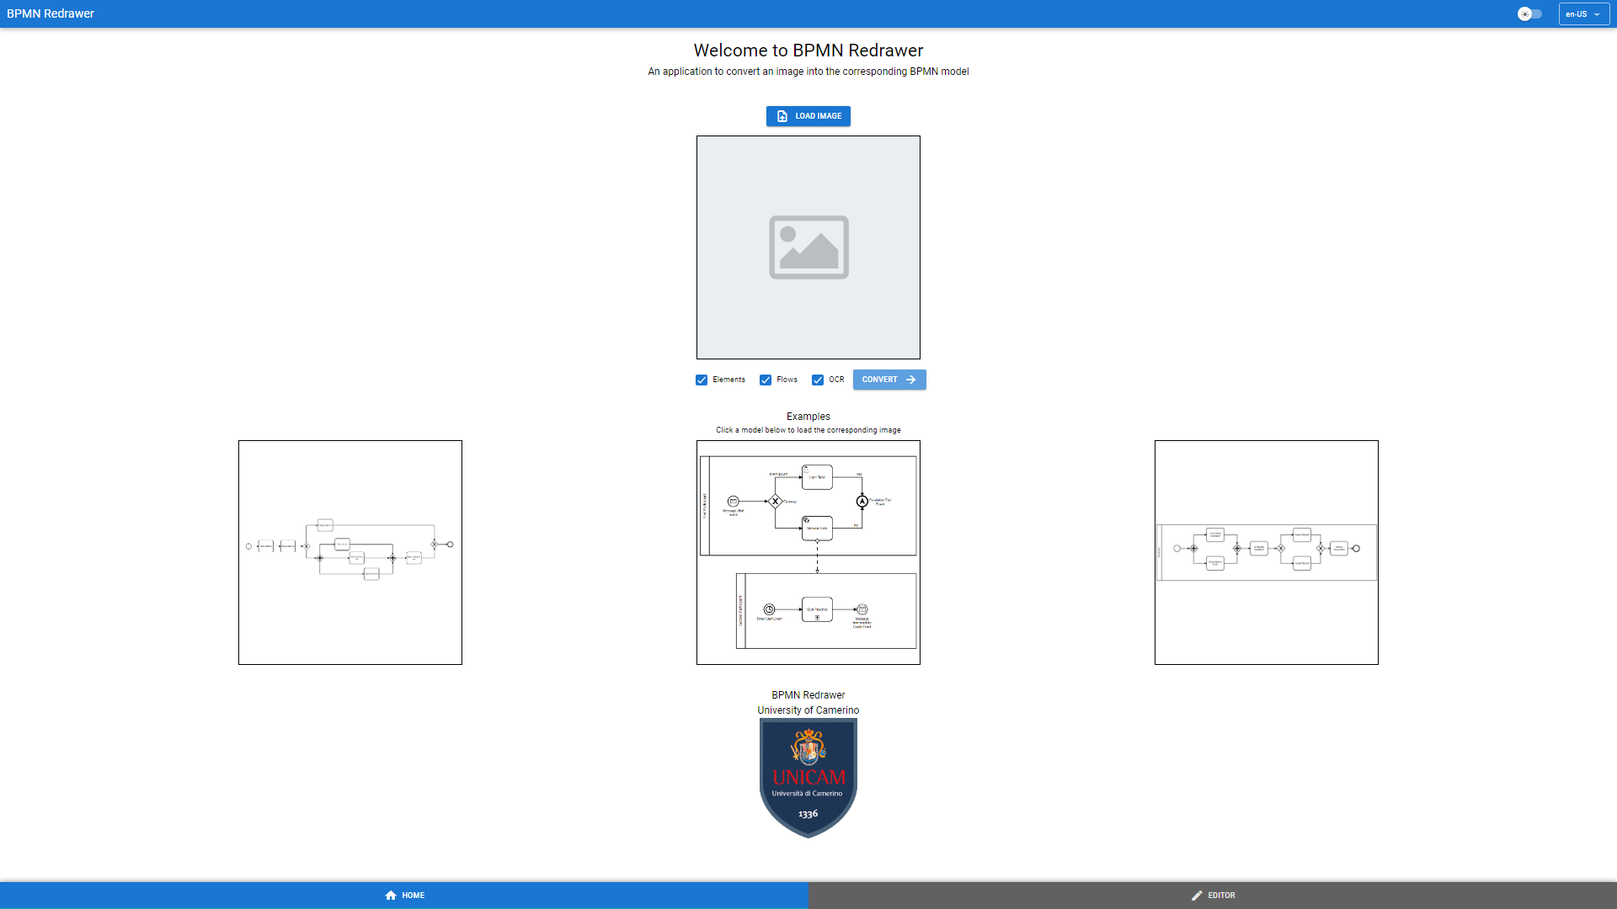Click the file icon on Load Image

tap(782, 116)
